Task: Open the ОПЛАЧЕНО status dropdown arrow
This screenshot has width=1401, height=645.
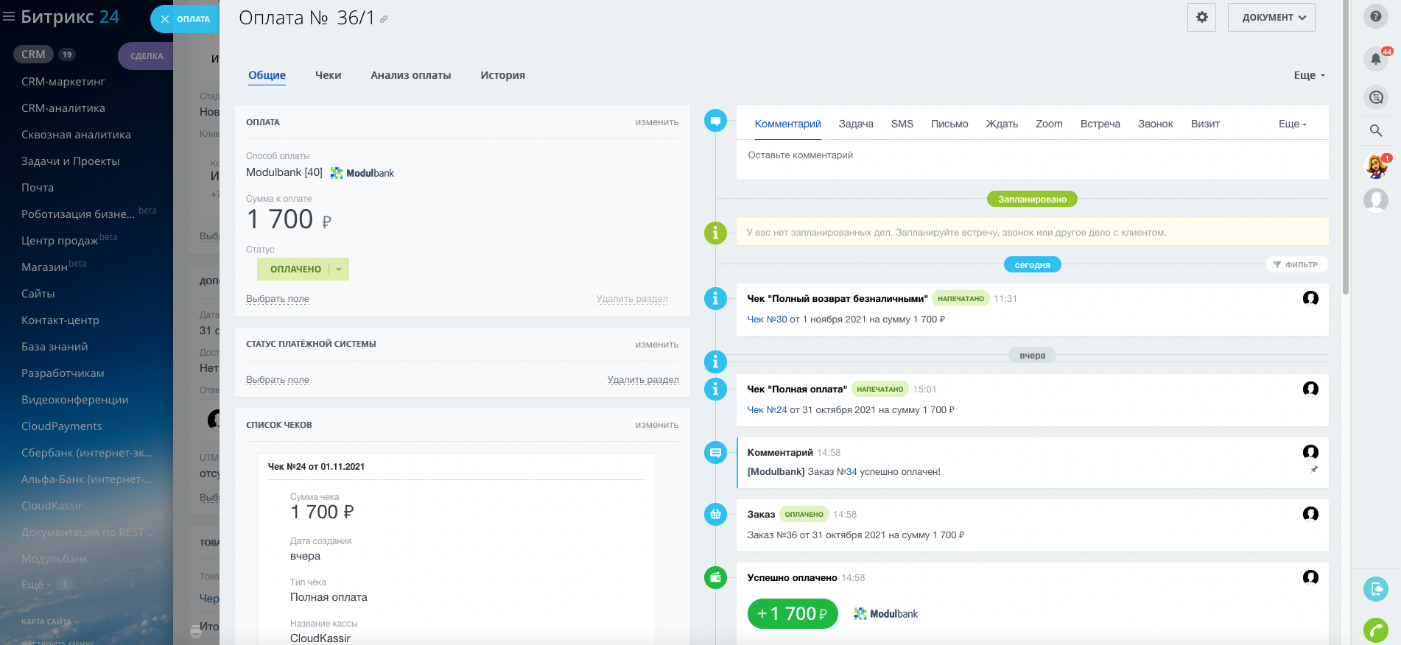Action: pyautogui.click(x=339, y=269)
